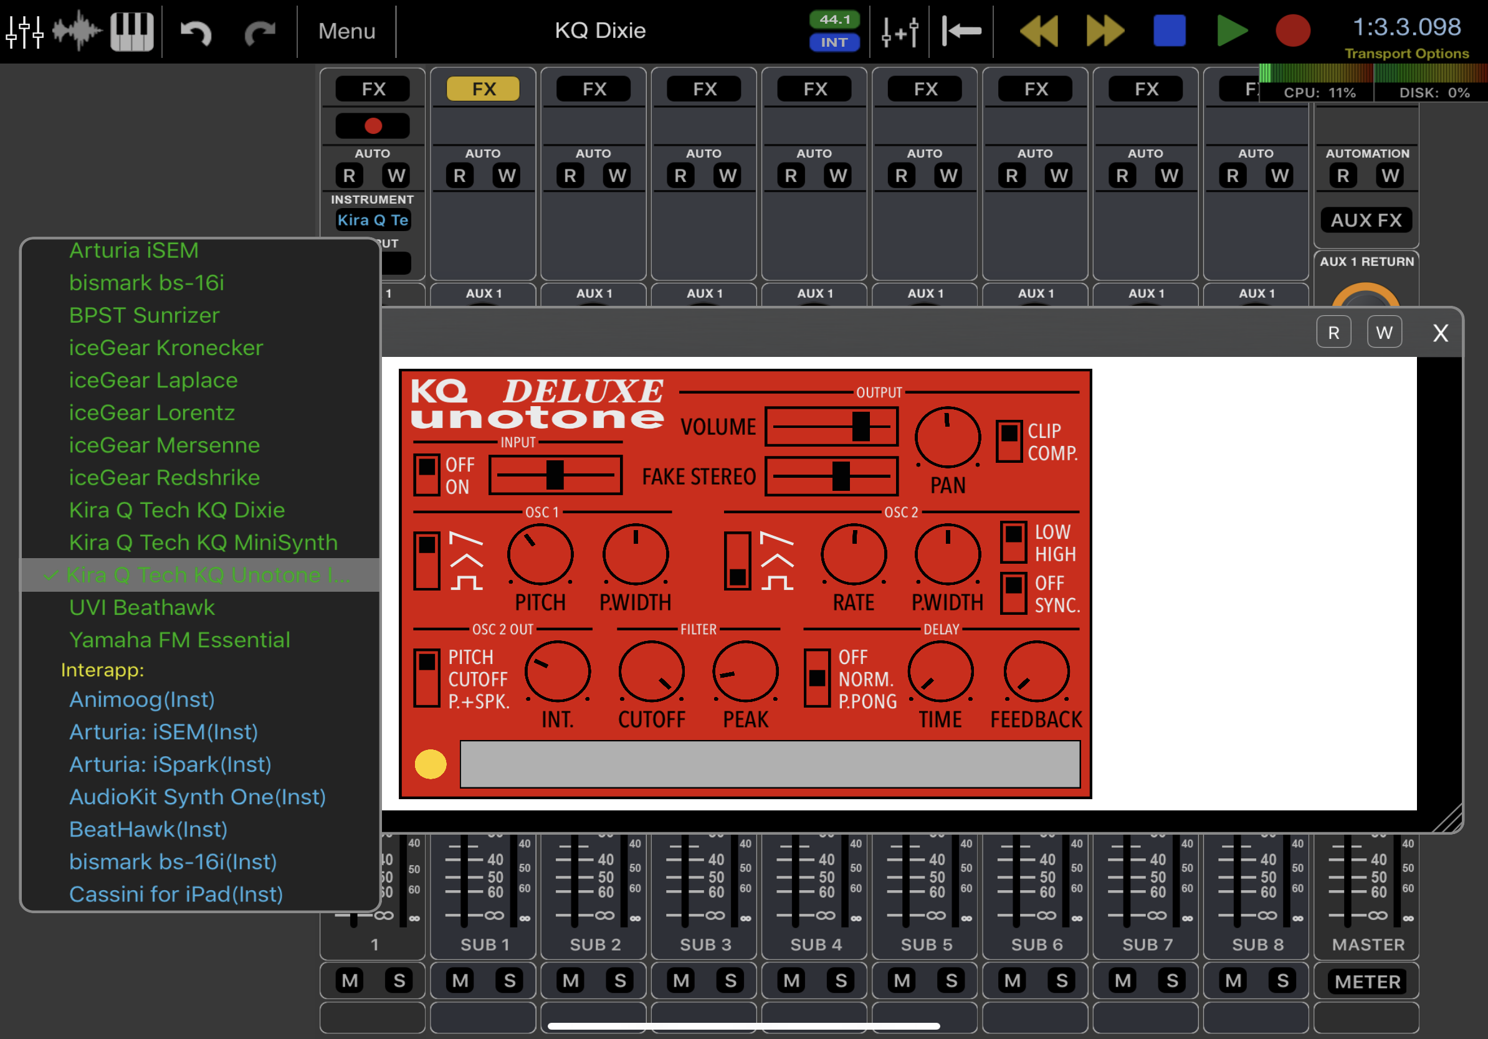Click the rewind button

1038,31
